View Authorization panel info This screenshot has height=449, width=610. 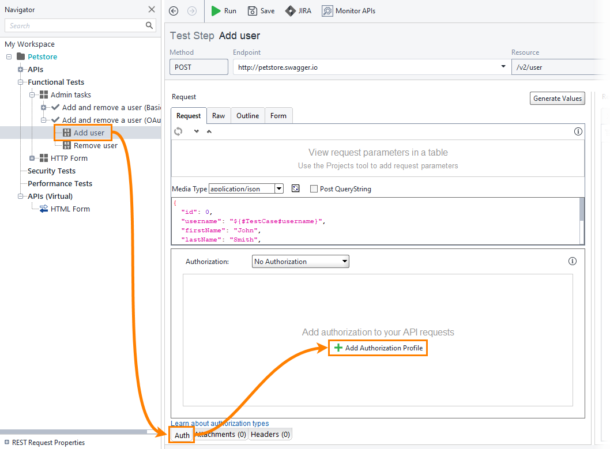coord(572,261)
